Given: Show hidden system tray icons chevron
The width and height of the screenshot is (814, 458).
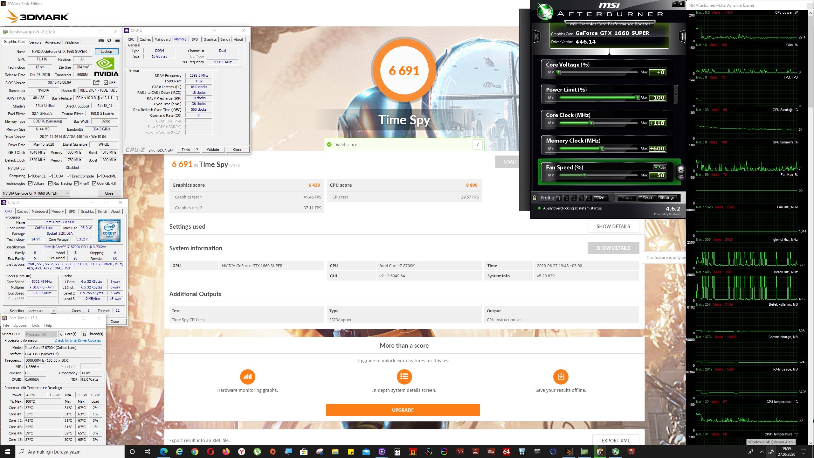Looking at the screenshot, I should point(762,452).
